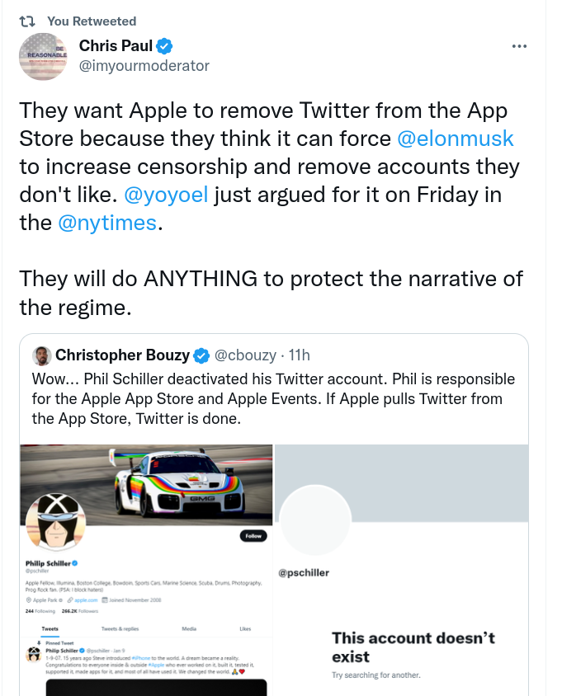562x696 pixels.
Task: Open the three-dot more options menu
Action: point(519,46)
